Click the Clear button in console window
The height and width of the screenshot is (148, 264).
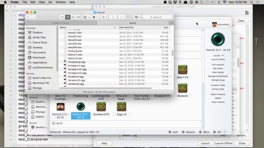[241, 21]
